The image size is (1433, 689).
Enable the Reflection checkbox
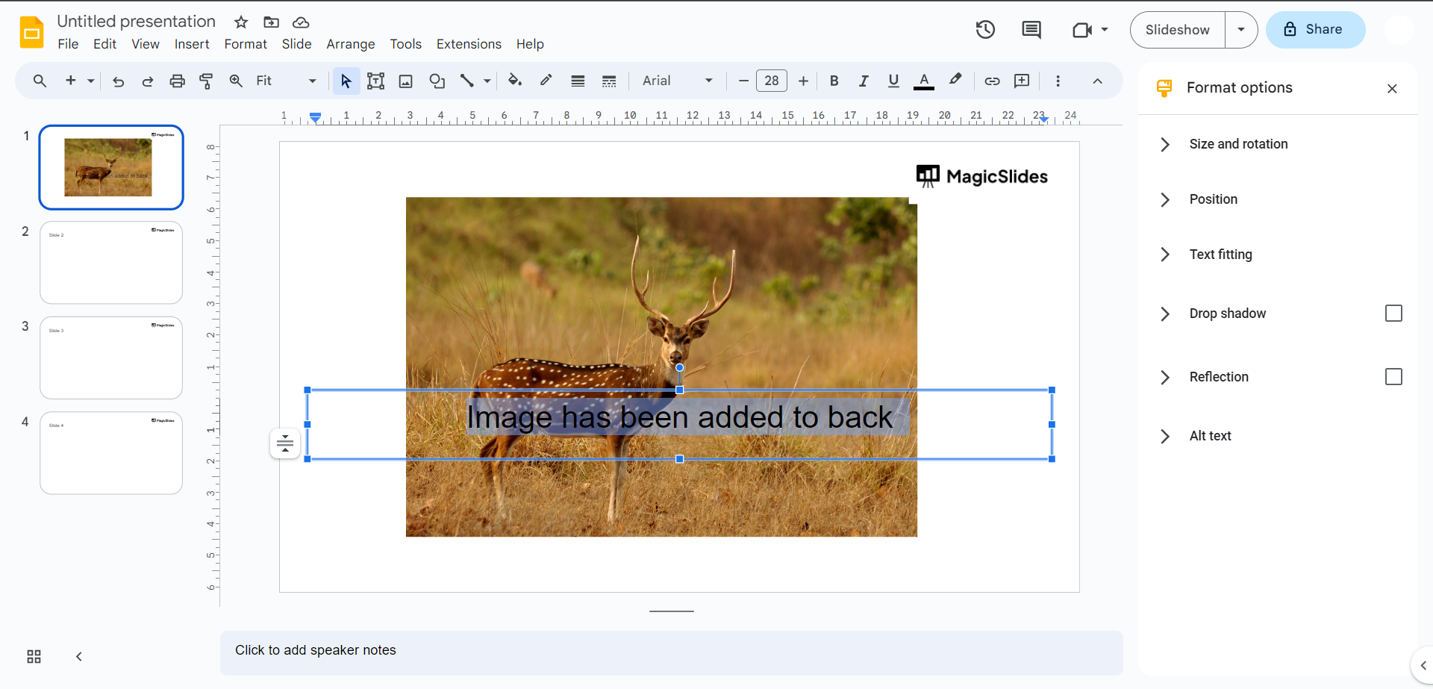(1393, 377)
